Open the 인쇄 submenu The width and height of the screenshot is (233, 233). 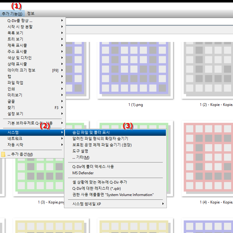tap(32, 89)
